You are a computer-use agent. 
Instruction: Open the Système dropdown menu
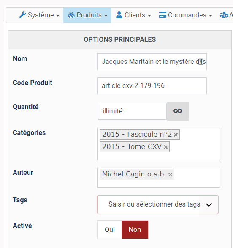coord(39,15)
